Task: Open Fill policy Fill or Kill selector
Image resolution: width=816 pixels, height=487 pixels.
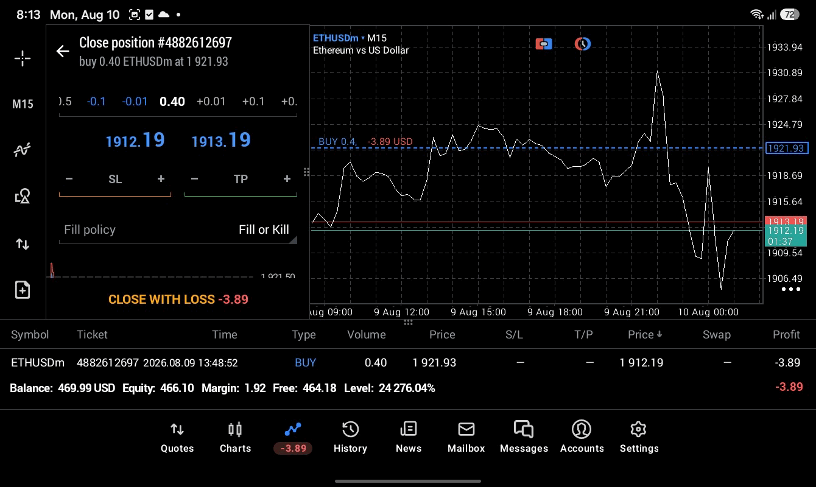Action: (x=178, y=229)
